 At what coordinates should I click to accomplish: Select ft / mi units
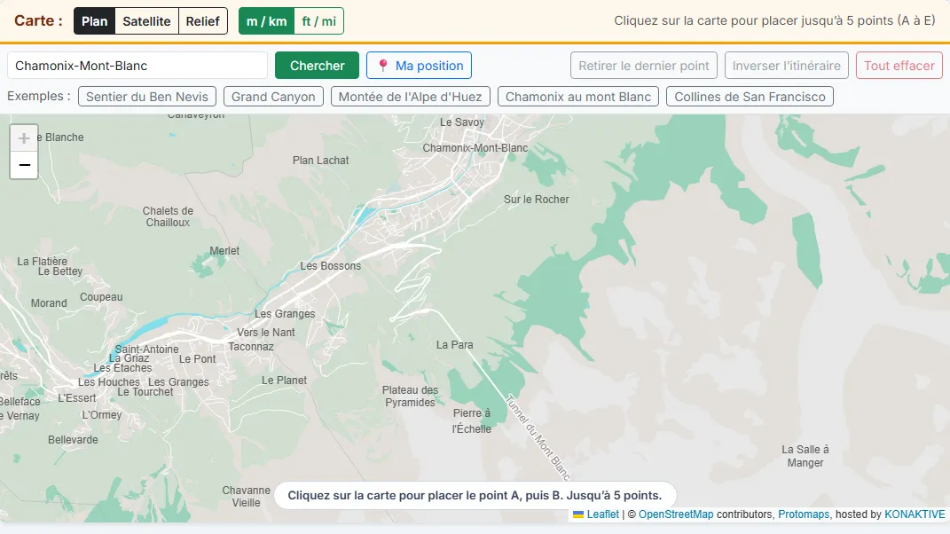[318, 21]
